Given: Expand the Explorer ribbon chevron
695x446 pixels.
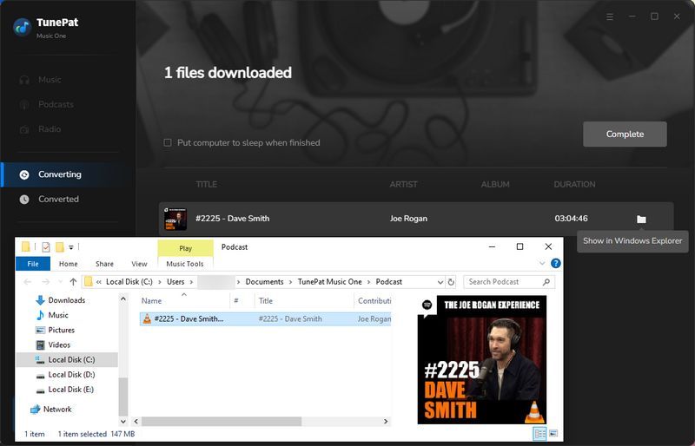Looking at the screenshot, I should [543, 264].
